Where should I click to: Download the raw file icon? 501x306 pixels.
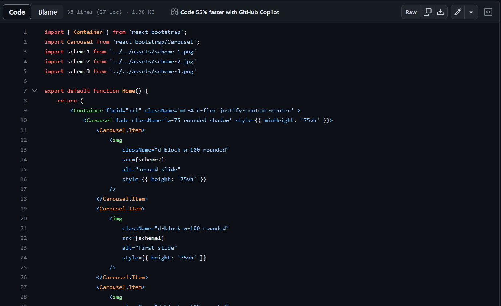click(x=441, y=12)
